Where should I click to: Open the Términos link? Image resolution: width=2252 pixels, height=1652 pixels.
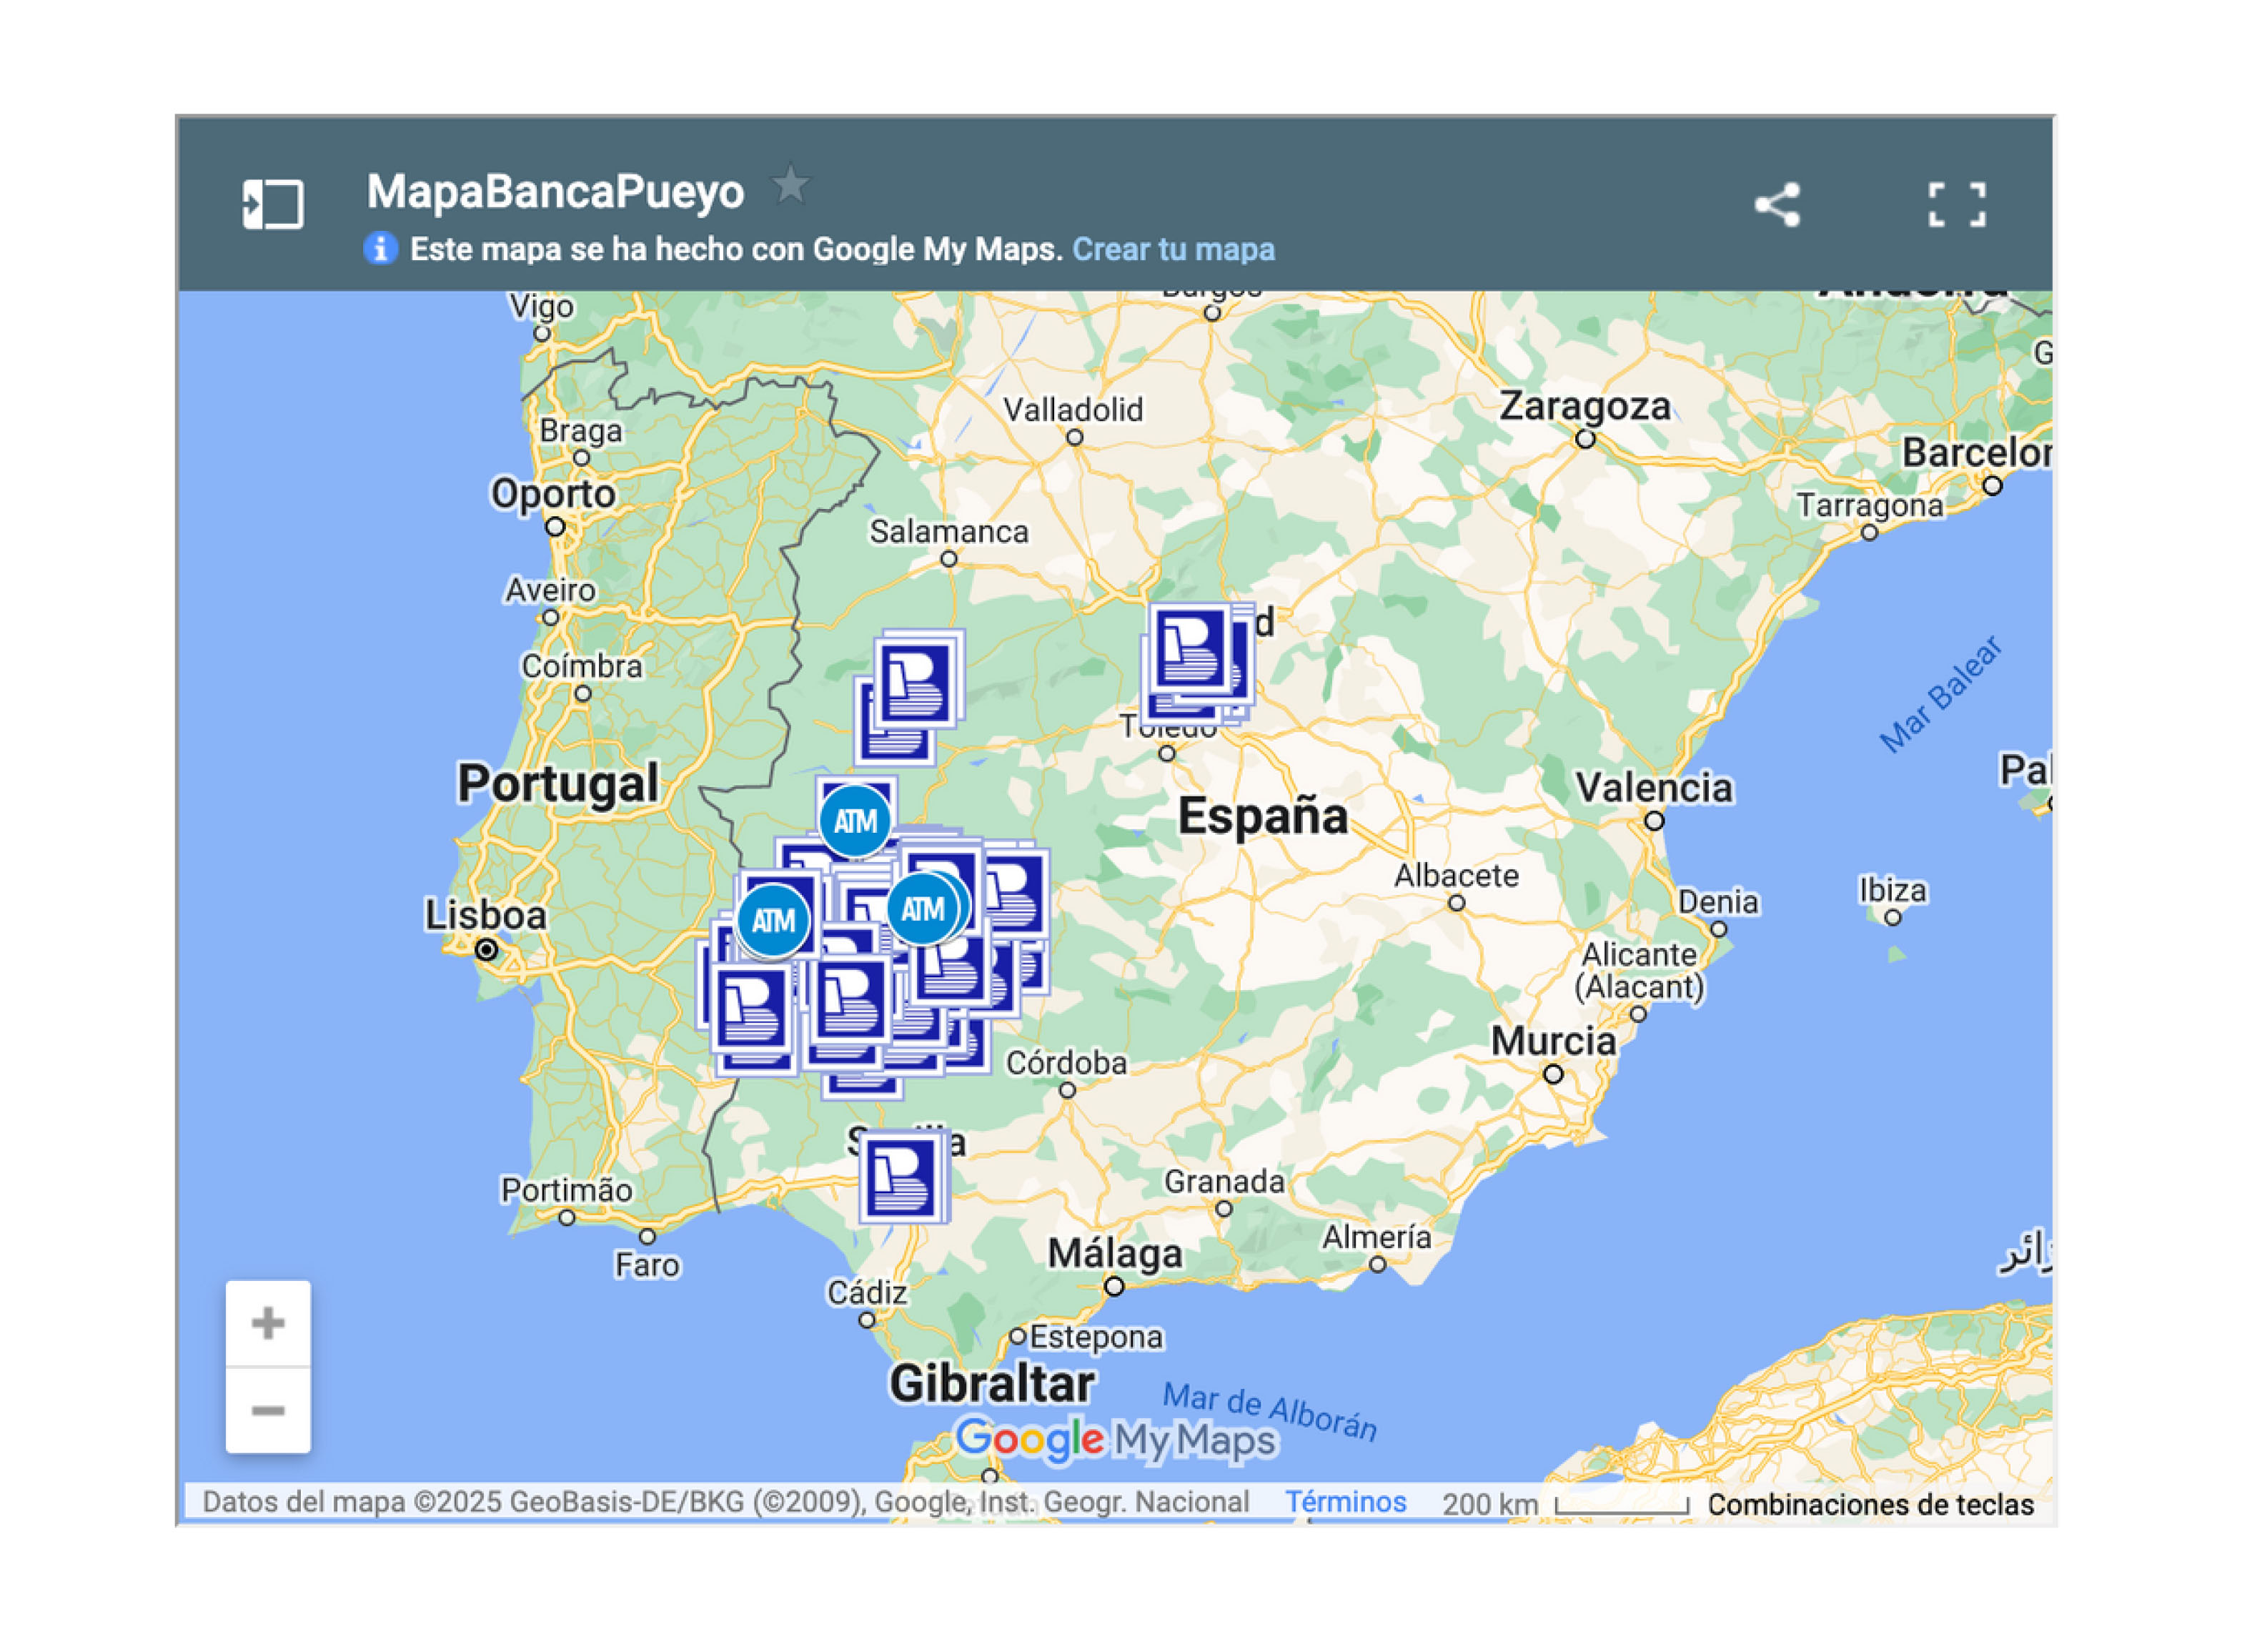(1344, 1501)
